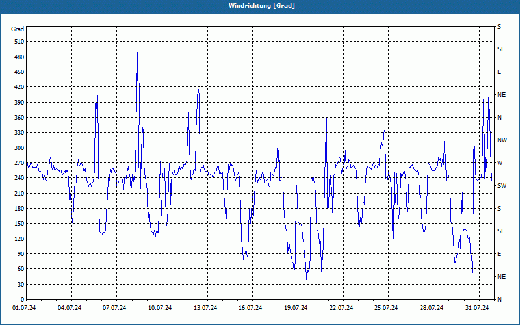Select the y-axis value '0'
The image size is (520, 325).
(22, 300)
